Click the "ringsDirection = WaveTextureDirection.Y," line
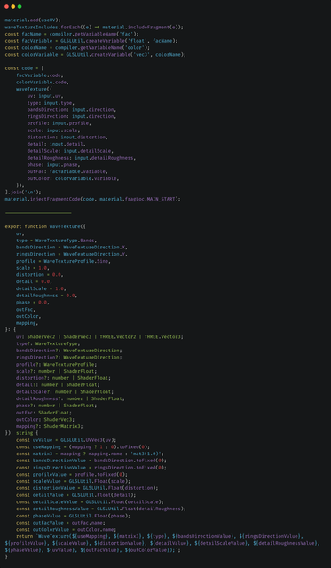The height and width of the screenshot is (568, 331). (72, 255)
